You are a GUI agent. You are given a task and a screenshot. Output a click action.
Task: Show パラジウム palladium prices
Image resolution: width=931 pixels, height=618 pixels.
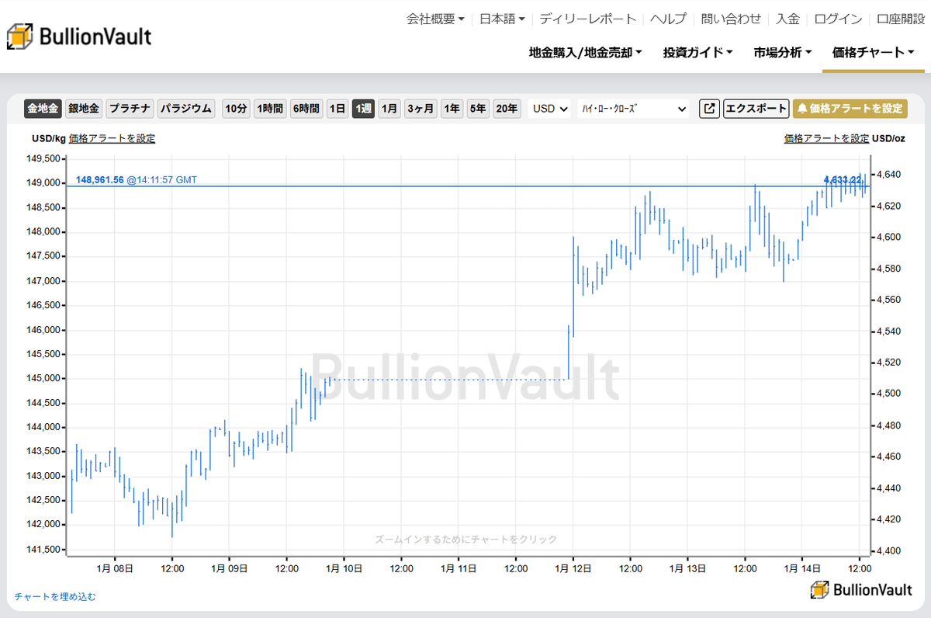(x=185, y=109)
